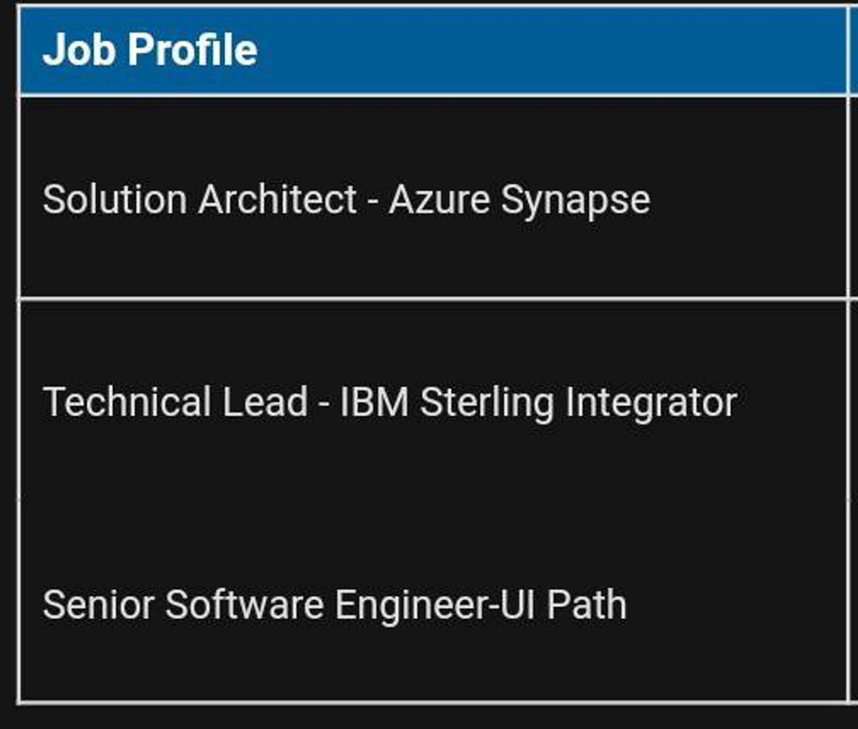
Task: Click the "Engineer-UI" text in the last row
Action: [435, 606]
